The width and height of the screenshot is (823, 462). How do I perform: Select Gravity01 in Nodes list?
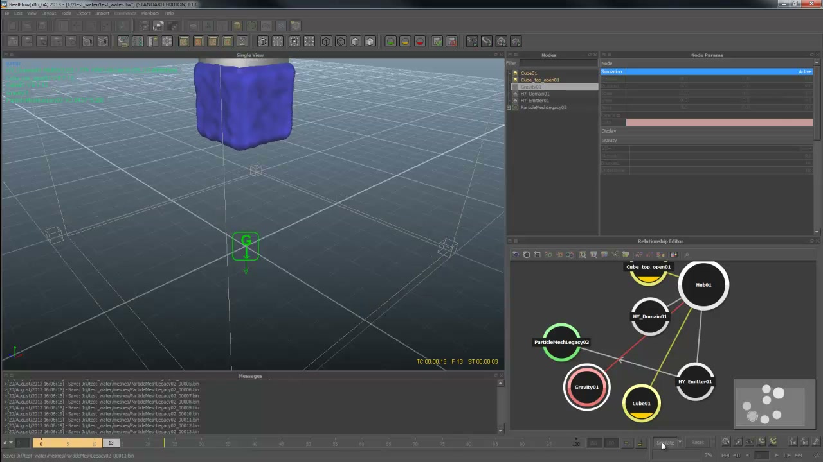[531, 87]
